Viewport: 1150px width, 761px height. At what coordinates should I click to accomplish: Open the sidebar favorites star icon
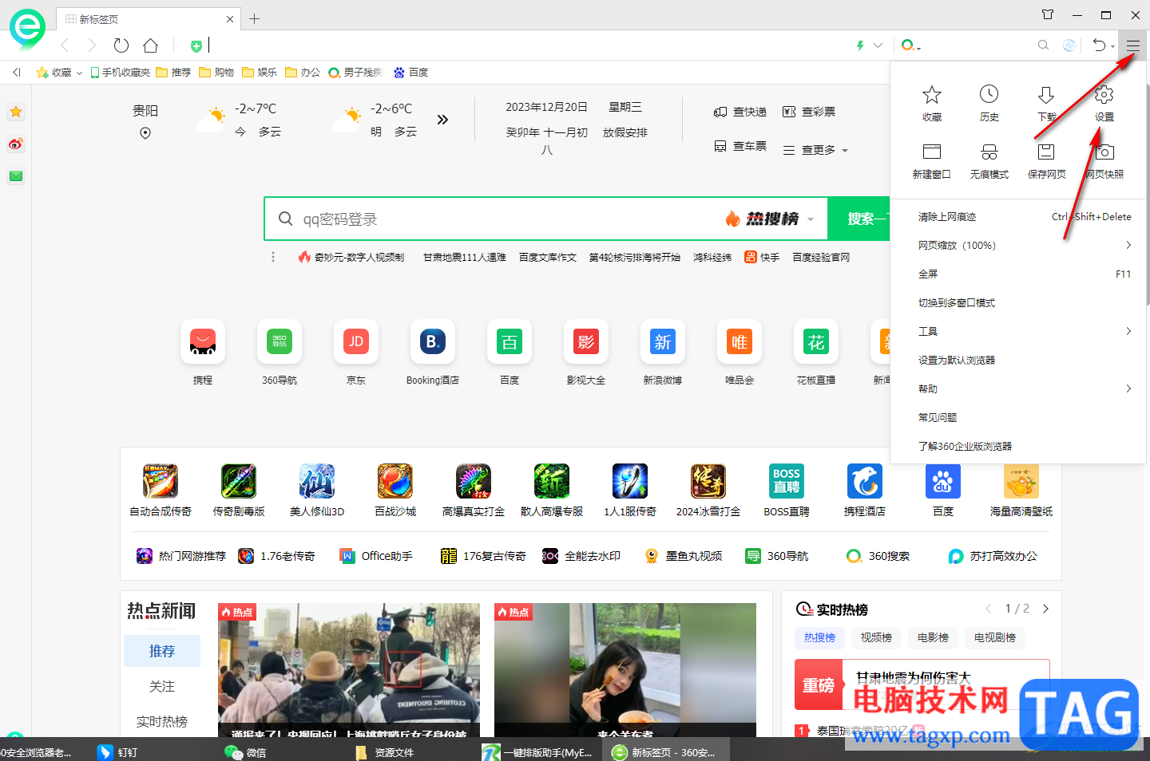point(16,112)
